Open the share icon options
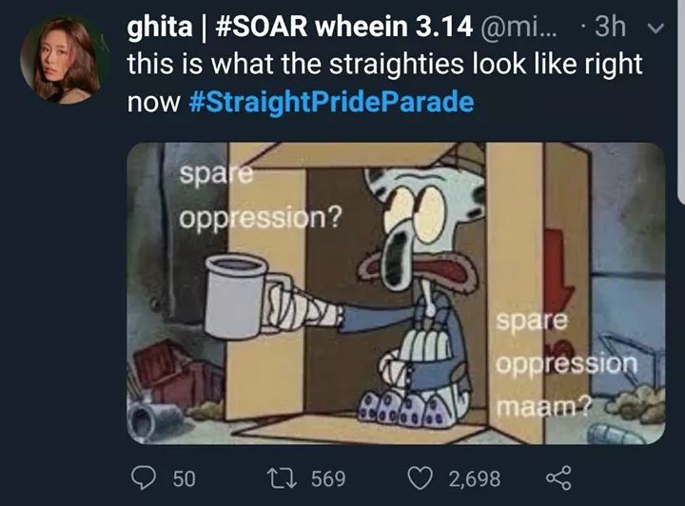685x506 pixels. click(558, 477)
